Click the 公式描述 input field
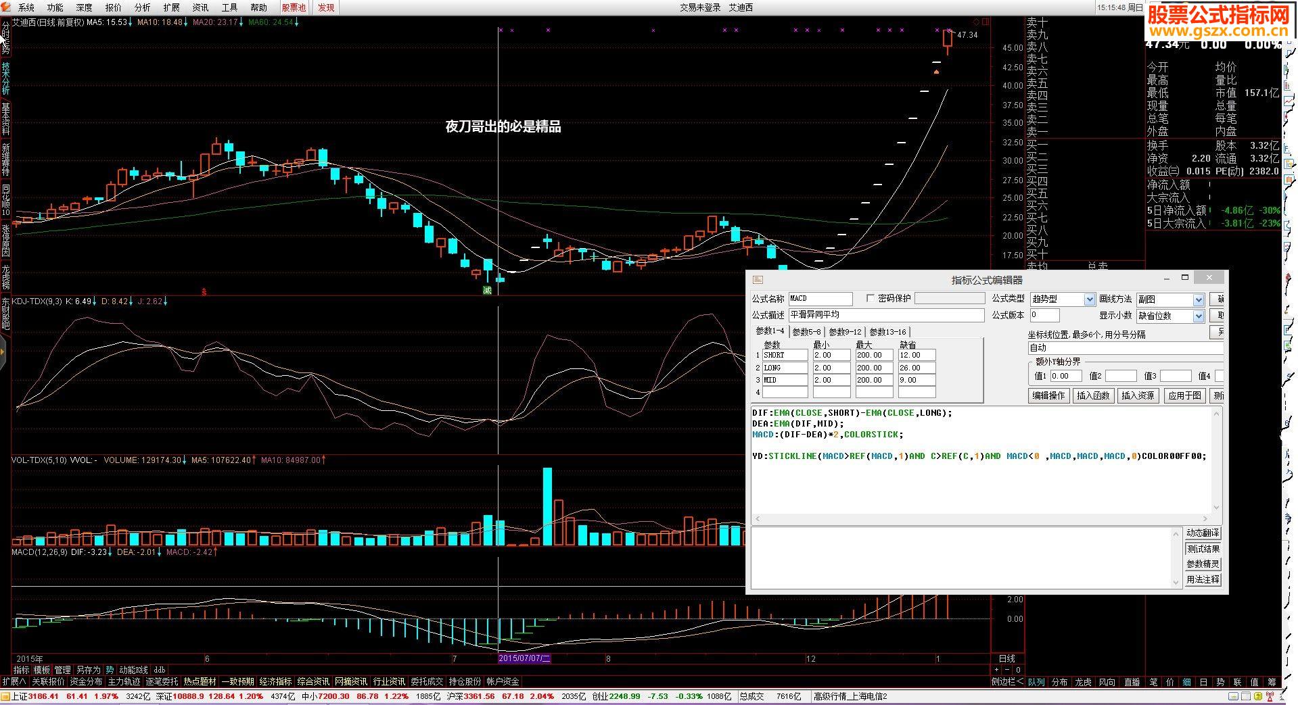The image size is (1298, 705). tap(886, 315)
